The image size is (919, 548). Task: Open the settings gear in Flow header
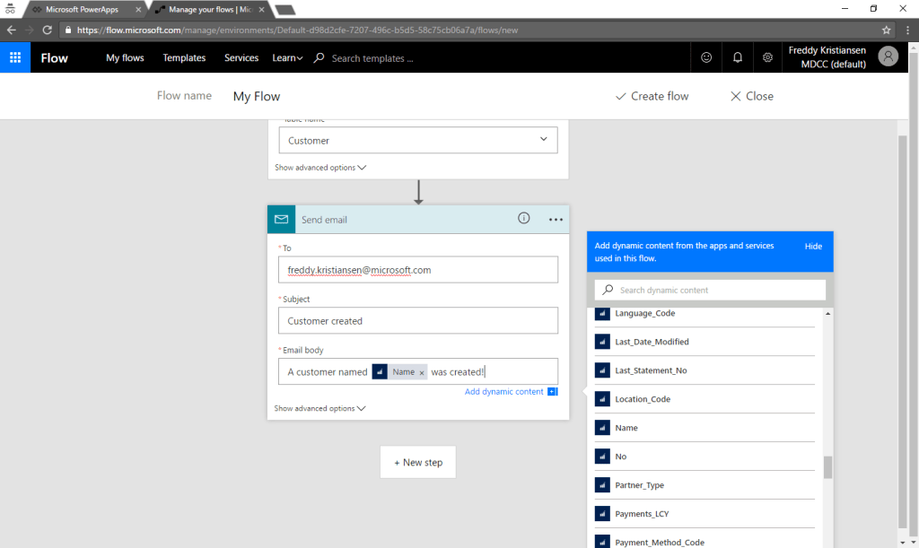767,57
